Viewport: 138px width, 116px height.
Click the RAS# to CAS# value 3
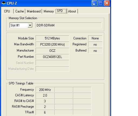pos(45,101)
